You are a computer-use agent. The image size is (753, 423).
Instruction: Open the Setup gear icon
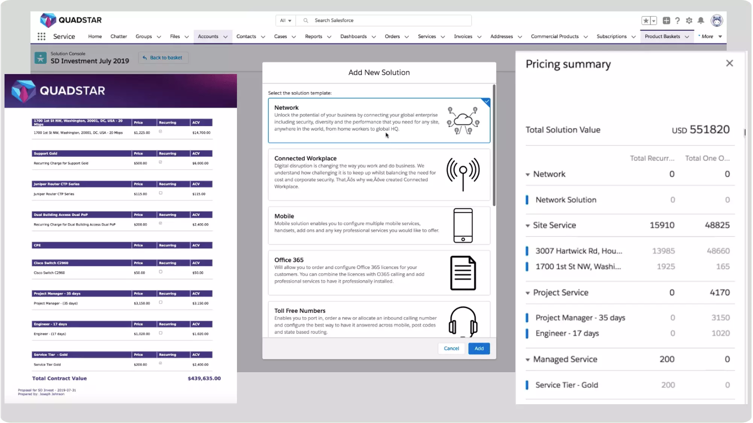point(689,21)
